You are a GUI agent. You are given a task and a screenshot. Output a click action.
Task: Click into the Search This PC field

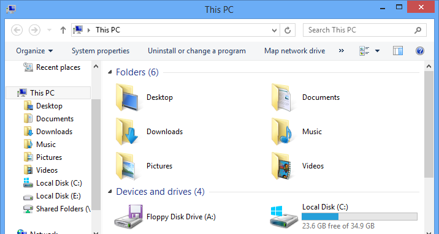tap(365, 30)
